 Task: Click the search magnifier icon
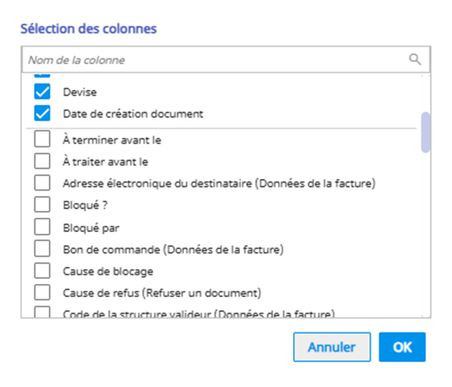coord(414,60)
